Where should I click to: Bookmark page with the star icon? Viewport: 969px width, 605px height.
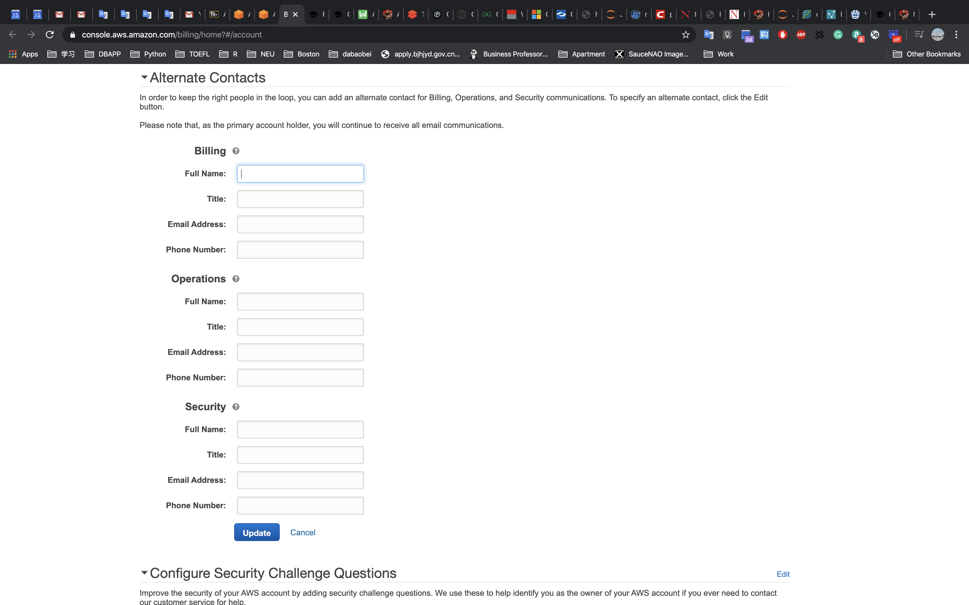[x=686, y=35]
